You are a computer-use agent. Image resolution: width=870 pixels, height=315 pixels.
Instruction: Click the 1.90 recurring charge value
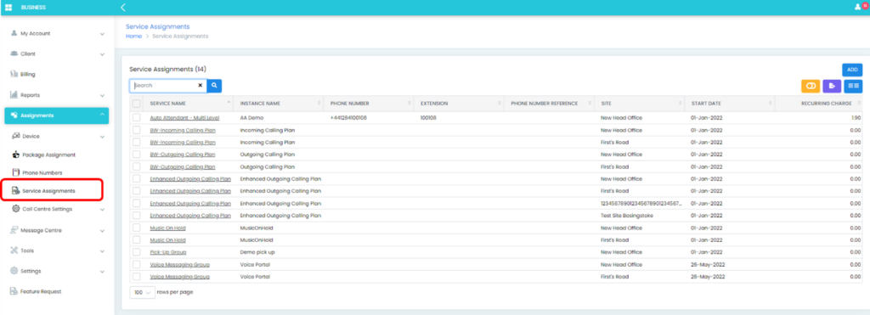(856, 118)
